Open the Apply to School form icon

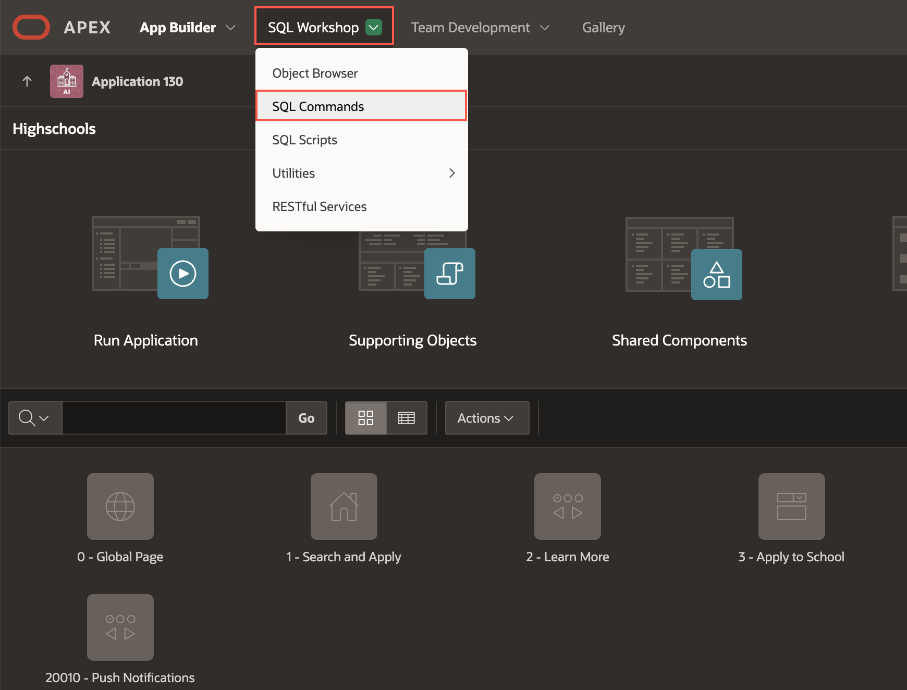tap(792, 507)
